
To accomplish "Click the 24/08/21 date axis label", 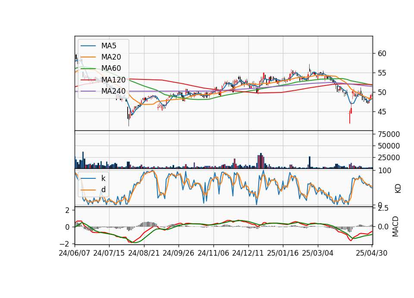I will pyautogui.click(x=144, y=253).
